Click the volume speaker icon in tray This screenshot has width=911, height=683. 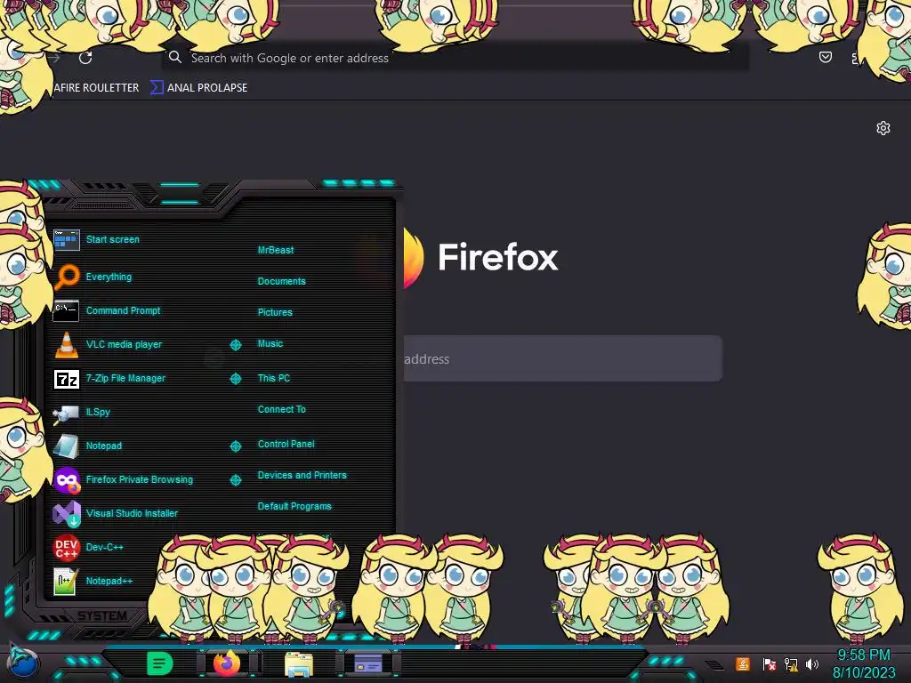coord(812,663)
